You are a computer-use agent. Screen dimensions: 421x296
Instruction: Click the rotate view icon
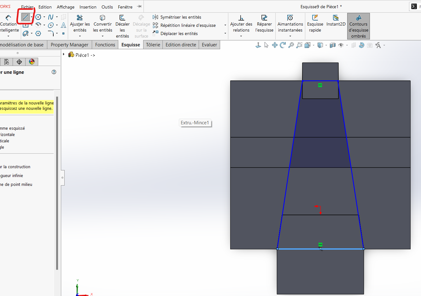pyautogui.click(x=283, y=45)
